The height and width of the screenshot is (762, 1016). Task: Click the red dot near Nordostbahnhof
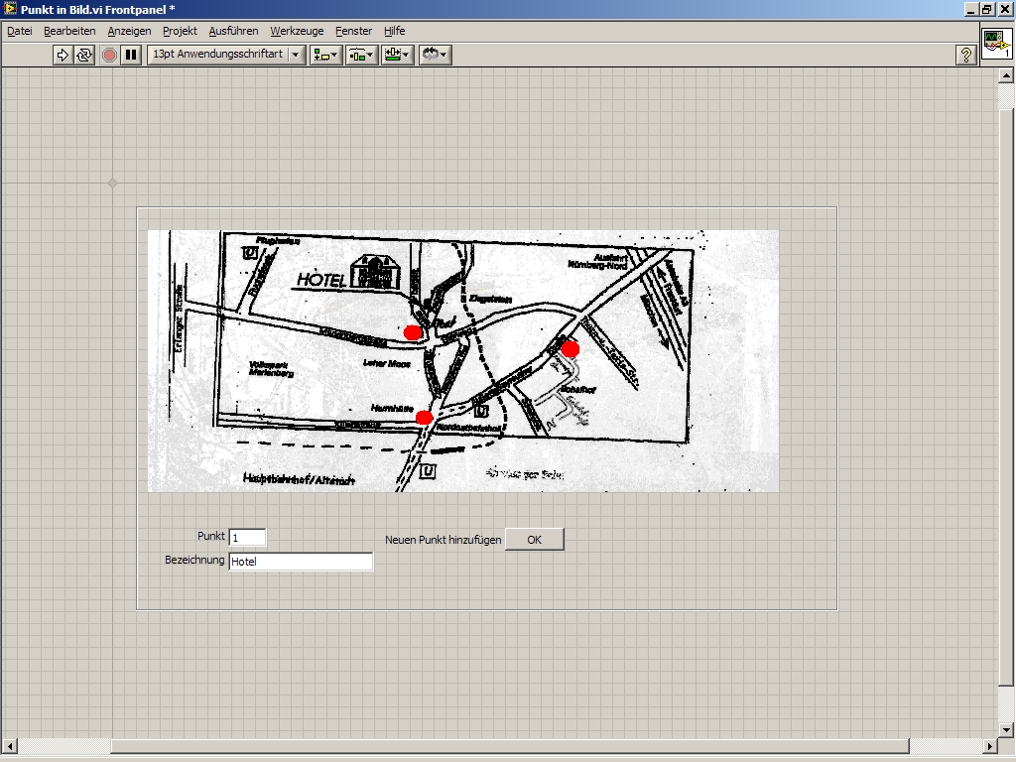(x=424, y=418)
